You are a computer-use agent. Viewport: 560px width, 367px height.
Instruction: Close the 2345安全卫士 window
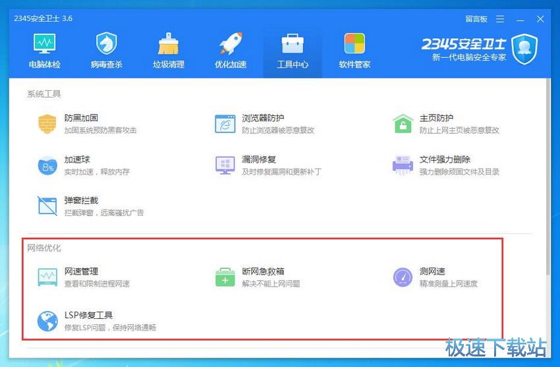(540, 19)
